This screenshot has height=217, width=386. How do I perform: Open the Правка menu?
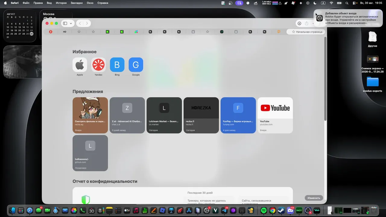38,3
